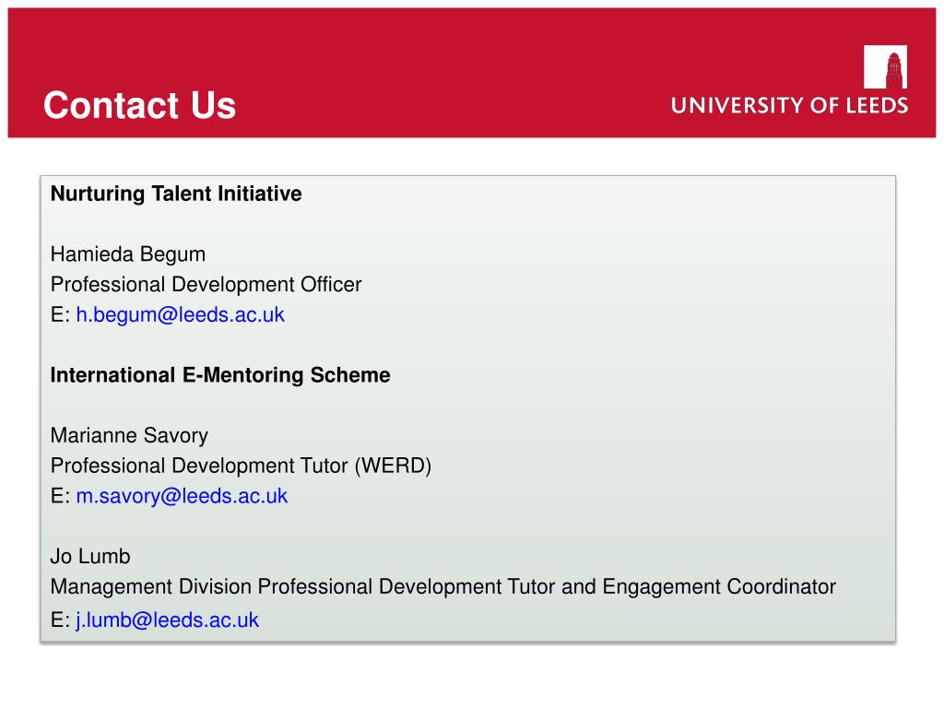Click the name Jo Lumb
The image size is (944, 708).
click(90, 556)
